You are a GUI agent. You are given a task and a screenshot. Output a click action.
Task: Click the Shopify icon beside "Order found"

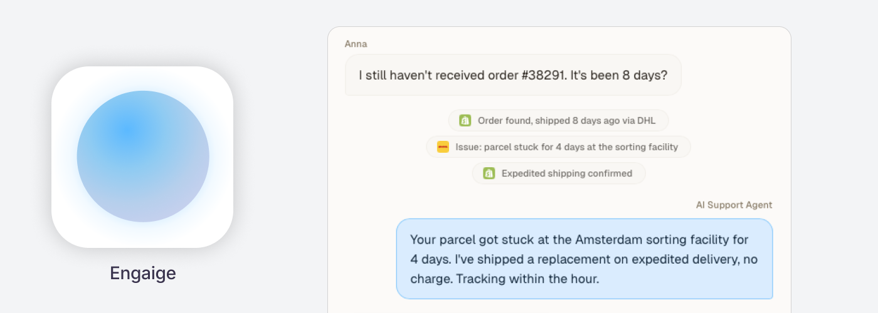pyautogui.click(x=465, y=121)
